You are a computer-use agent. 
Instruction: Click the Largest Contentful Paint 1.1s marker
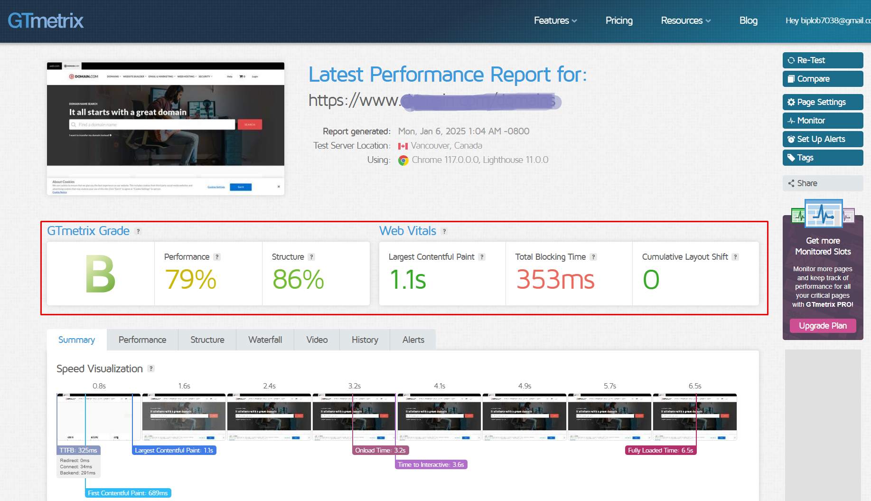[174, 450]
